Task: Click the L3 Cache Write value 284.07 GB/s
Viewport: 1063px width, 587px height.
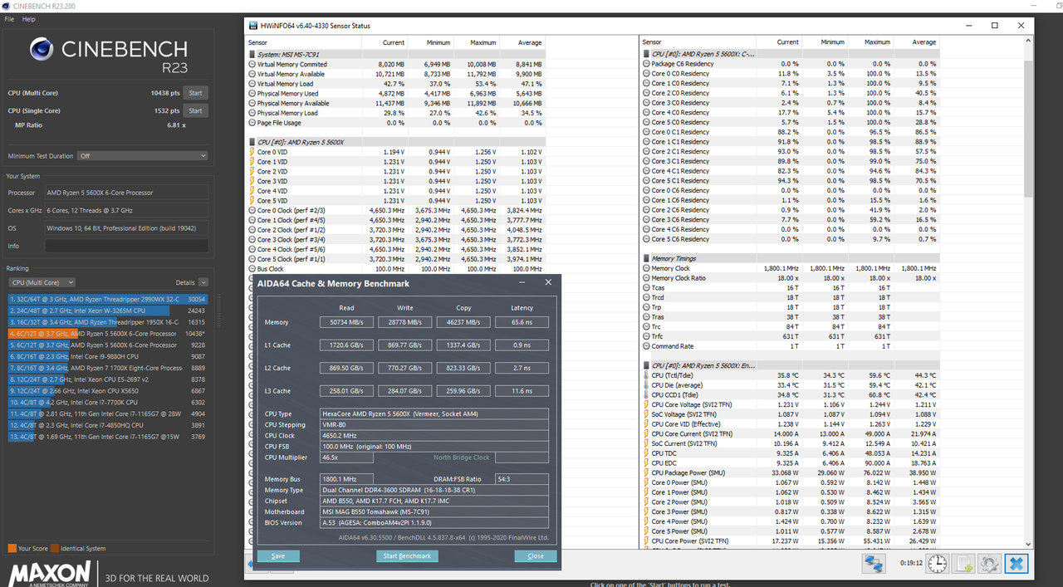Action: 405,391
